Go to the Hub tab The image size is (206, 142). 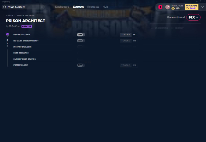(x=105, y=7)
